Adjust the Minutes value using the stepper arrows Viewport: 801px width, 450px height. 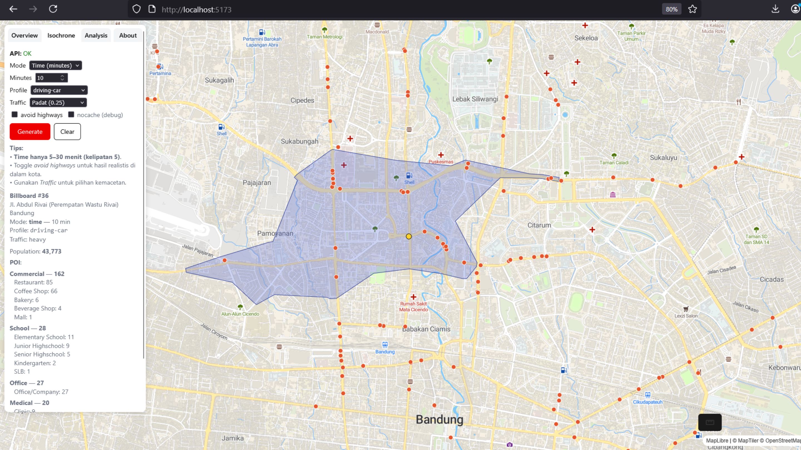[63, 78]
